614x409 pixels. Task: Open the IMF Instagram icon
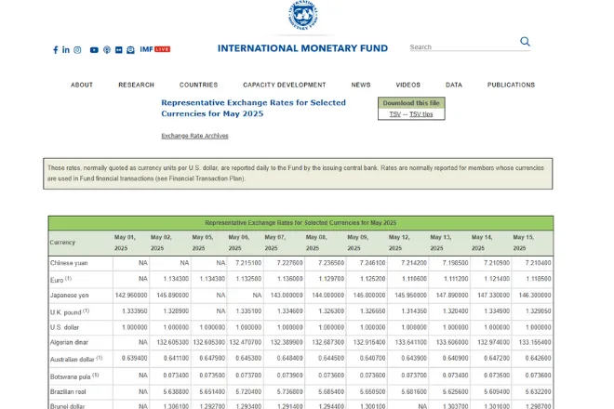(77, 50)
